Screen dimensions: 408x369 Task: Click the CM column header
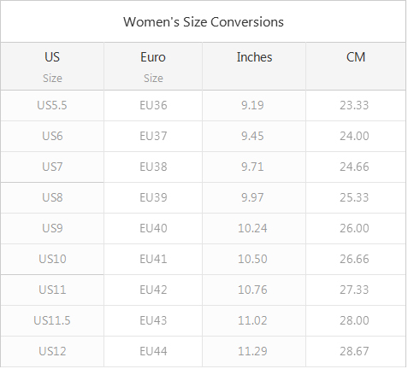click(356, 67)
